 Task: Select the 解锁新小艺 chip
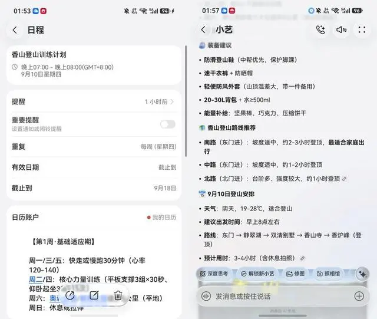point(257,274)
